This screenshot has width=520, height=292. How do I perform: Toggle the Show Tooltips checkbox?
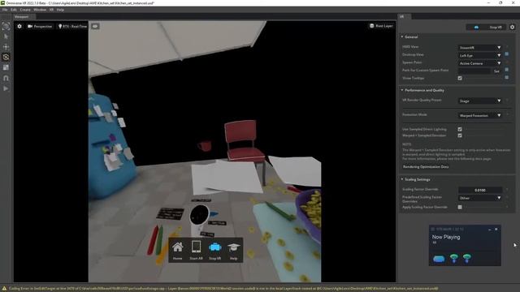pyautogui.click(x=460, y=79)
